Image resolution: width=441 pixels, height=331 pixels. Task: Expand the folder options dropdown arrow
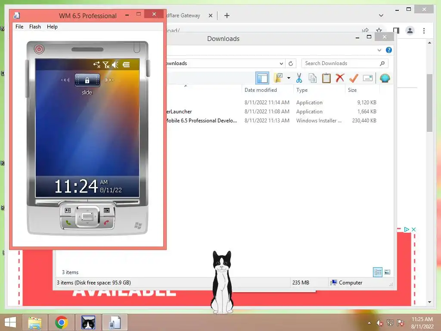[x=289, y=78]
